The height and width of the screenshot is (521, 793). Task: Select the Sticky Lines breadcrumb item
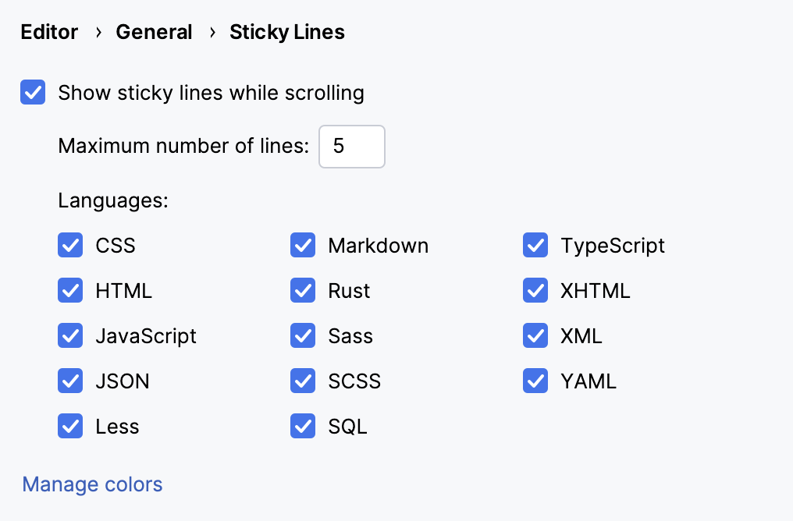click(x=286, y=32)
